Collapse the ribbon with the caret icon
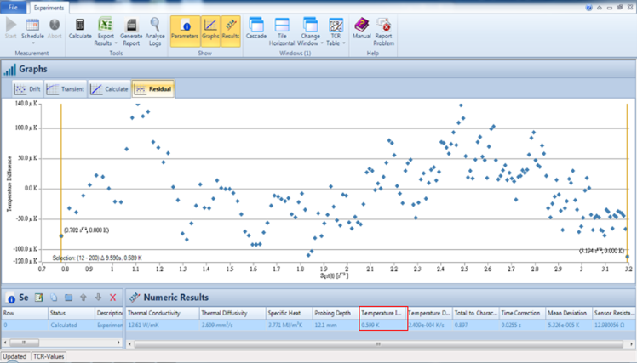Viewport: 637px width, 363px height. (600, 8)
